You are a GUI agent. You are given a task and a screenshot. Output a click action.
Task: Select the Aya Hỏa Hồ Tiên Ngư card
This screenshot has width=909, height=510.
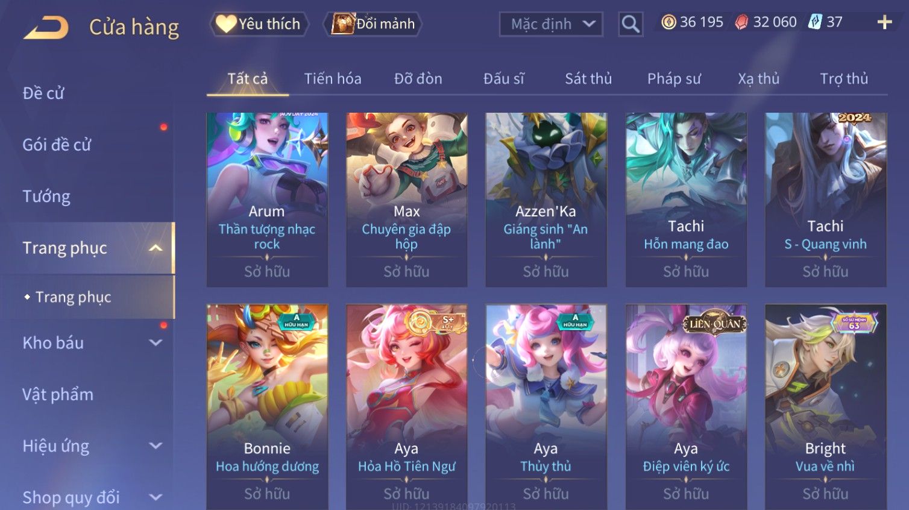tap(406, 407)
